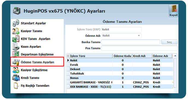Click the Seç button
The height and width of the screenshot is (99, 188).
(x=169, y=42)
